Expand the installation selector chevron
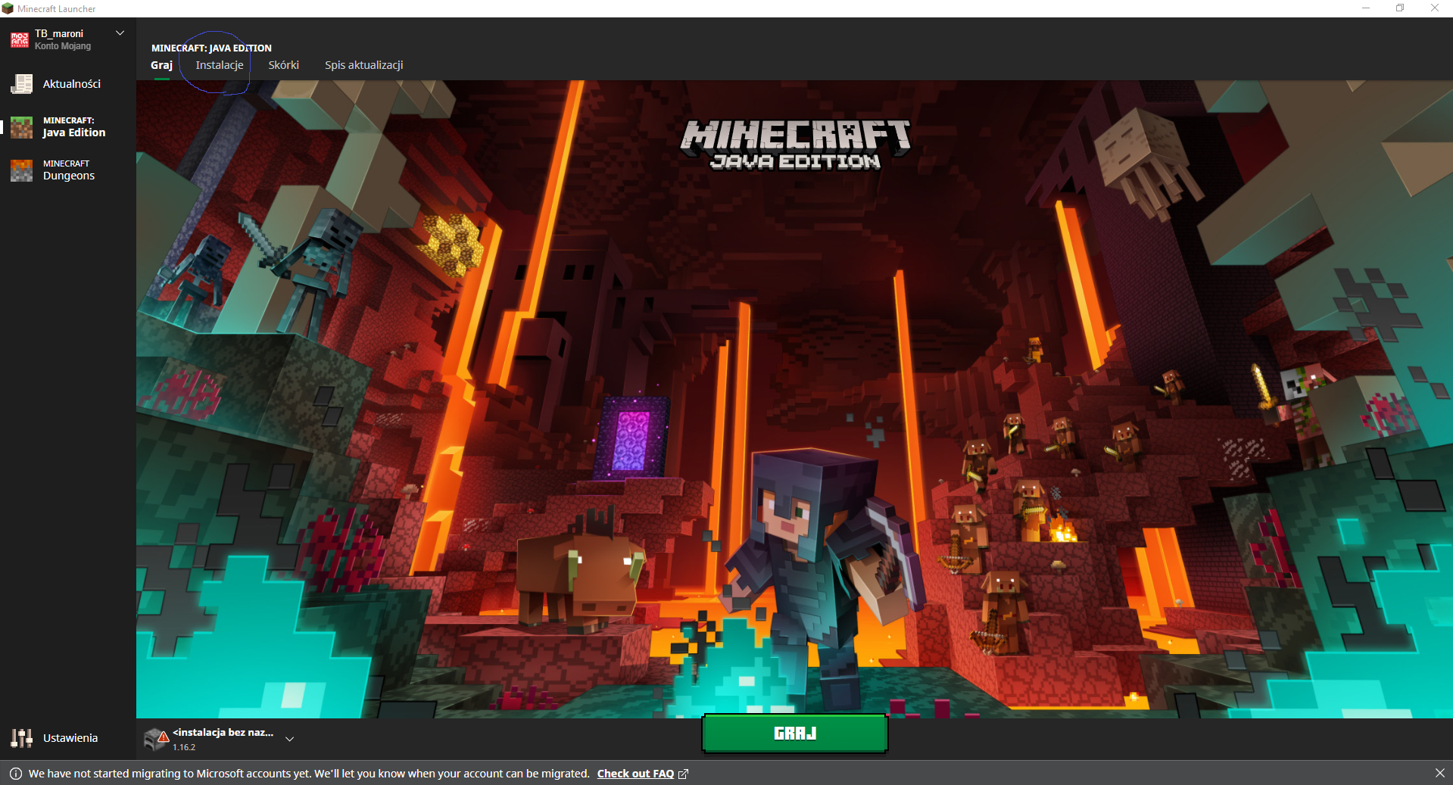Screen dimensions: 1453x785 (289, 739)
